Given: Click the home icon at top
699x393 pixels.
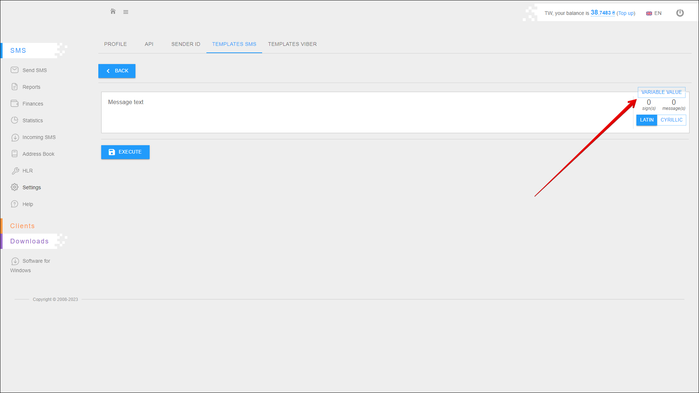Looking at the screenshot, I should 113,12.
